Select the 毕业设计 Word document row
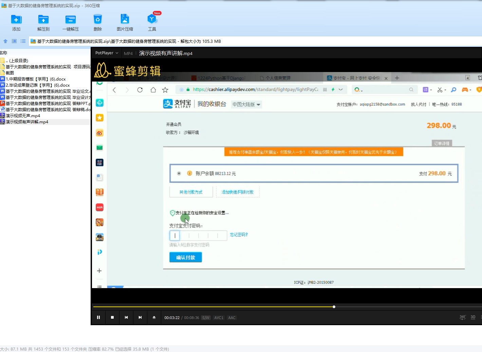Image resolution: width=482 pixels, height=352 pixels. click(45, 98)
